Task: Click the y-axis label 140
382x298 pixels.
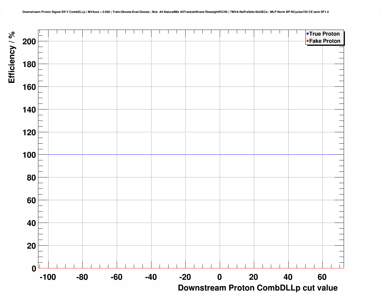Action: point(29,110)
